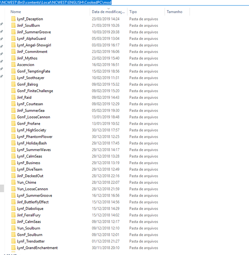The width and height of the screenshot is (249, 255).
Task: Click the LynF_Soothsayer folder icon
Action: click(x=13, y=78)
